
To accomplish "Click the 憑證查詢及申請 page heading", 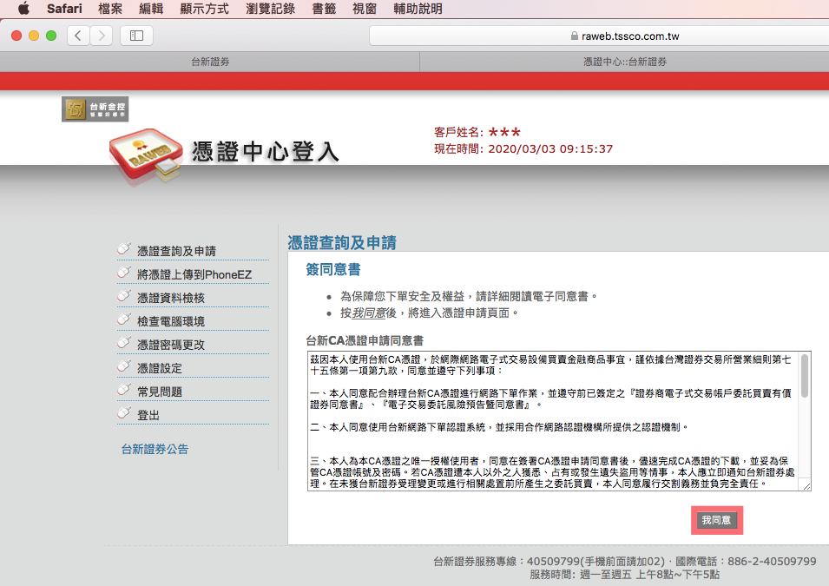I will (x=342, y=243).
